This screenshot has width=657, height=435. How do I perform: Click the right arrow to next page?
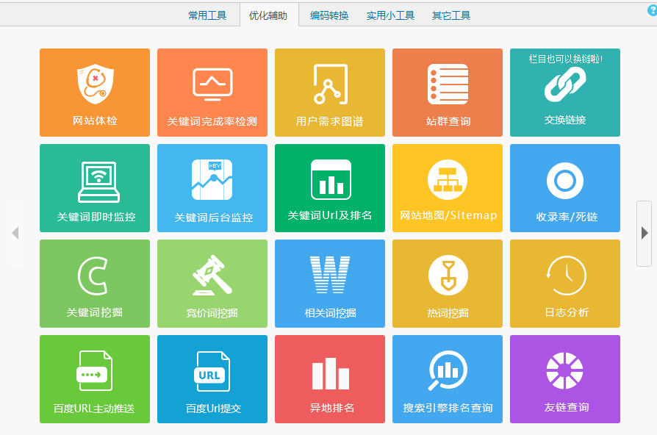pyautogui.click(x=645, y=233)
